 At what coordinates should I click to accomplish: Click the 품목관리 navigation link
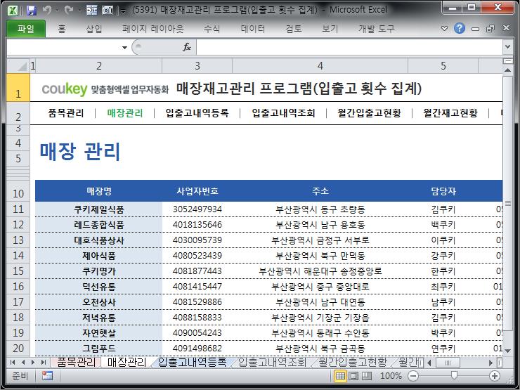click(66, 113)
